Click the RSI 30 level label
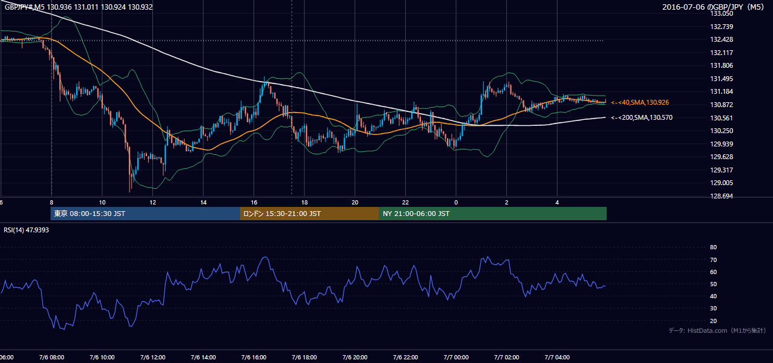This screenshot has width=773, height=363. tap(713, 309)
